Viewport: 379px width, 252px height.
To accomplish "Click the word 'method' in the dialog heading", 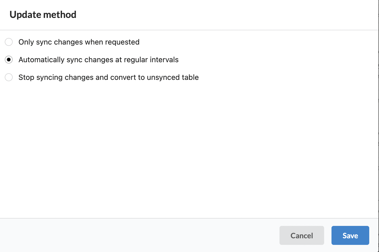I will click(60, 14).
